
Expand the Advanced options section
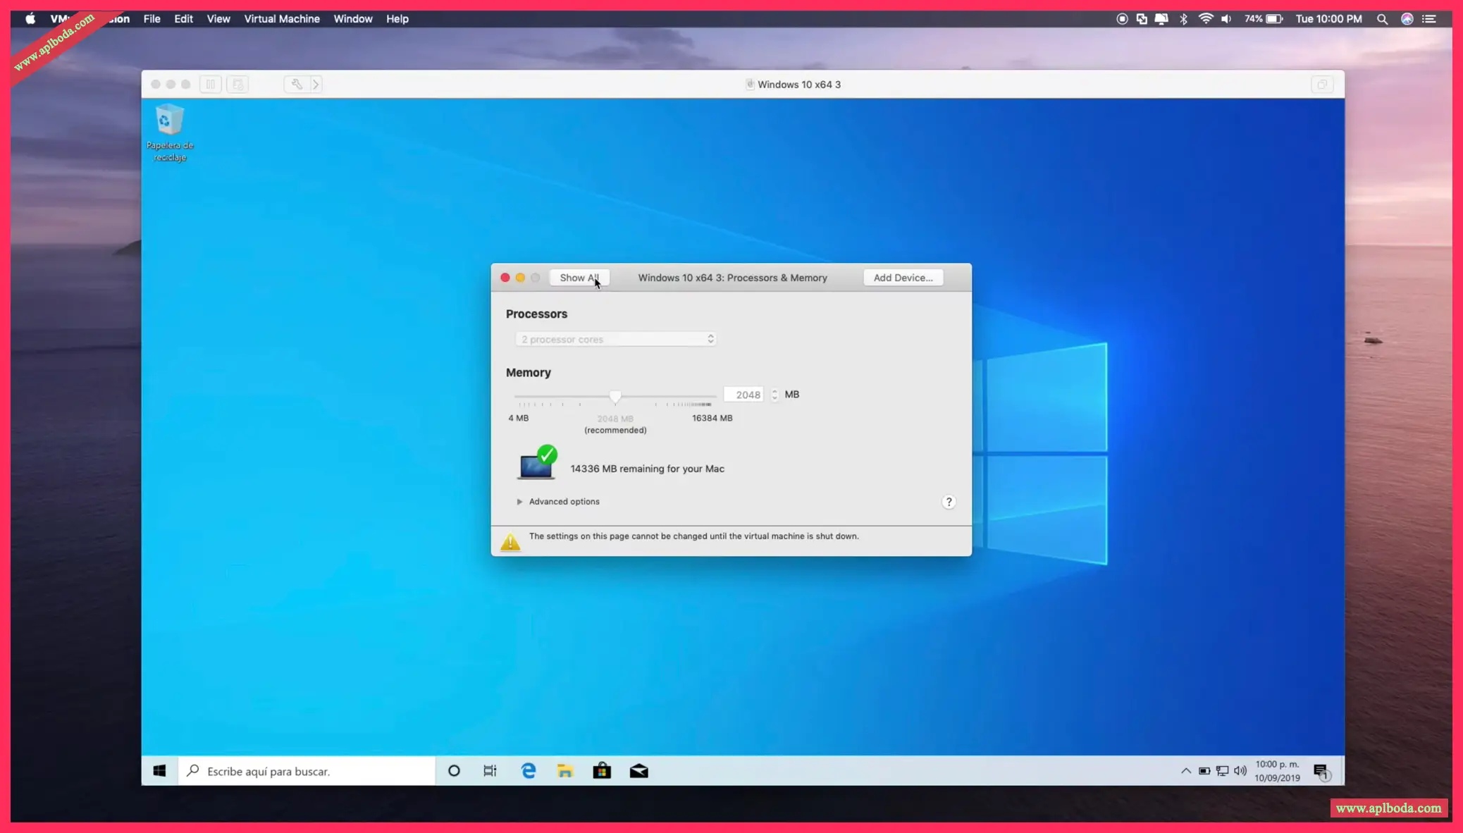[519, 502]
